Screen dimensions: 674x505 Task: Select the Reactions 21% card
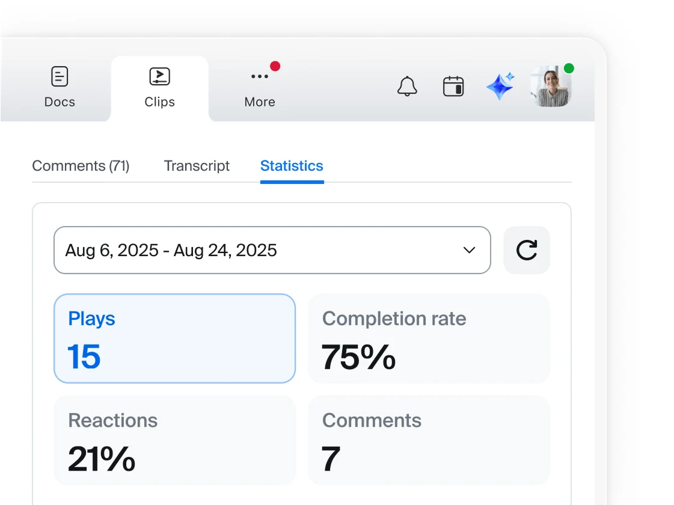(x=174, y=440)
